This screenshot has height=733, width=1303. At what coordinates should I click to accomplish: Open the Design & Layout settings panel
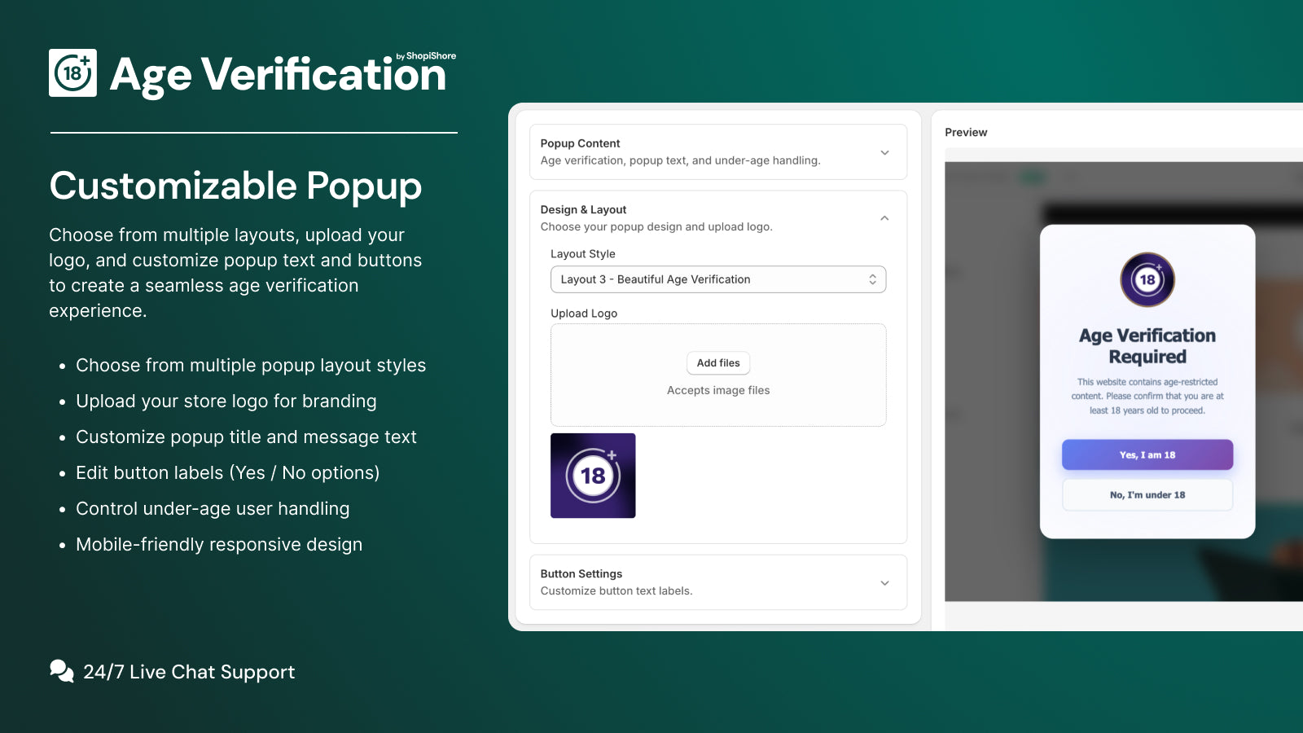point(717,217)
